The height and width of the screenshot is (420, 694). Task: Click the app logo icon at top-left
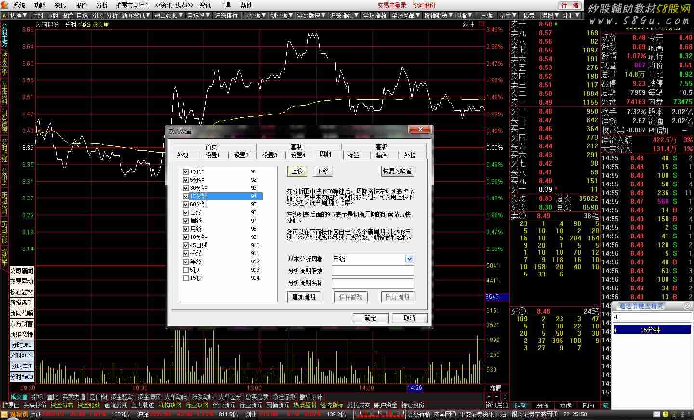[x=4, y=5]
